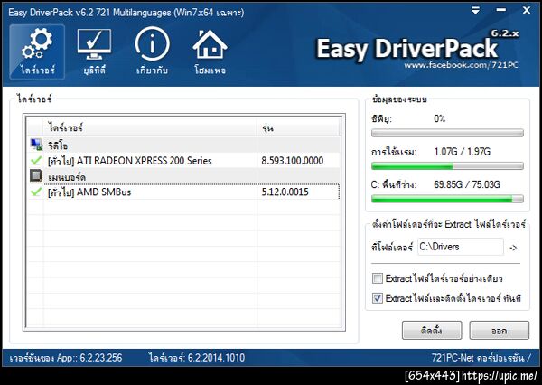Click the 721PC-Net status bar text
The image size is (542, 385).
(x=481, y=358)
